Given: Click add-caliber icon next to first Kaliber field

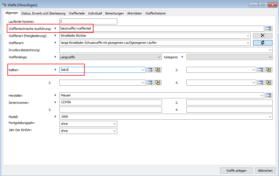Looking at the screenshot, I should tap(158, 70).
